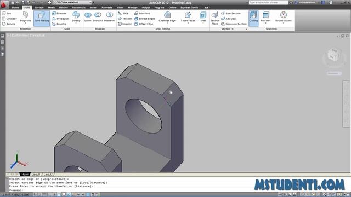Image resolution: width=351 pixels, height=197 pixels.
Task: Run the Interfere command
Action: tap(142, 13)
